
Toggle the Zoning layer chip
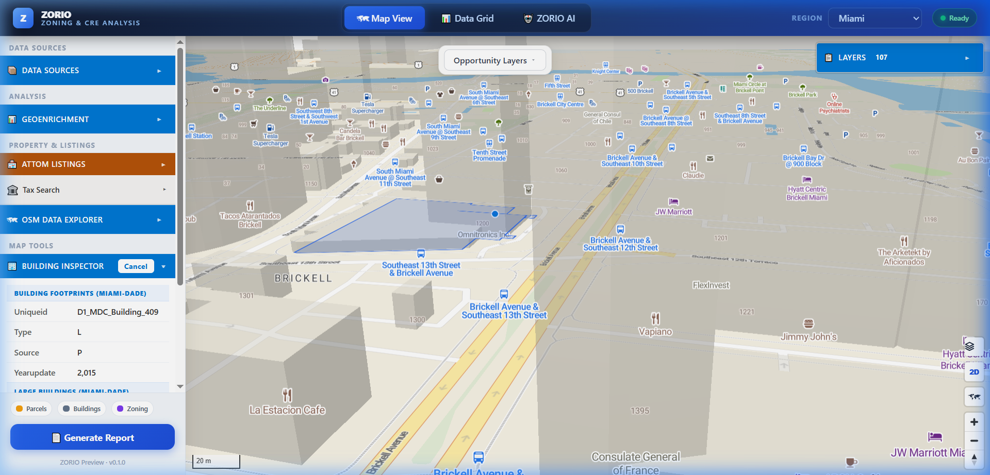[x=133, y=409]
